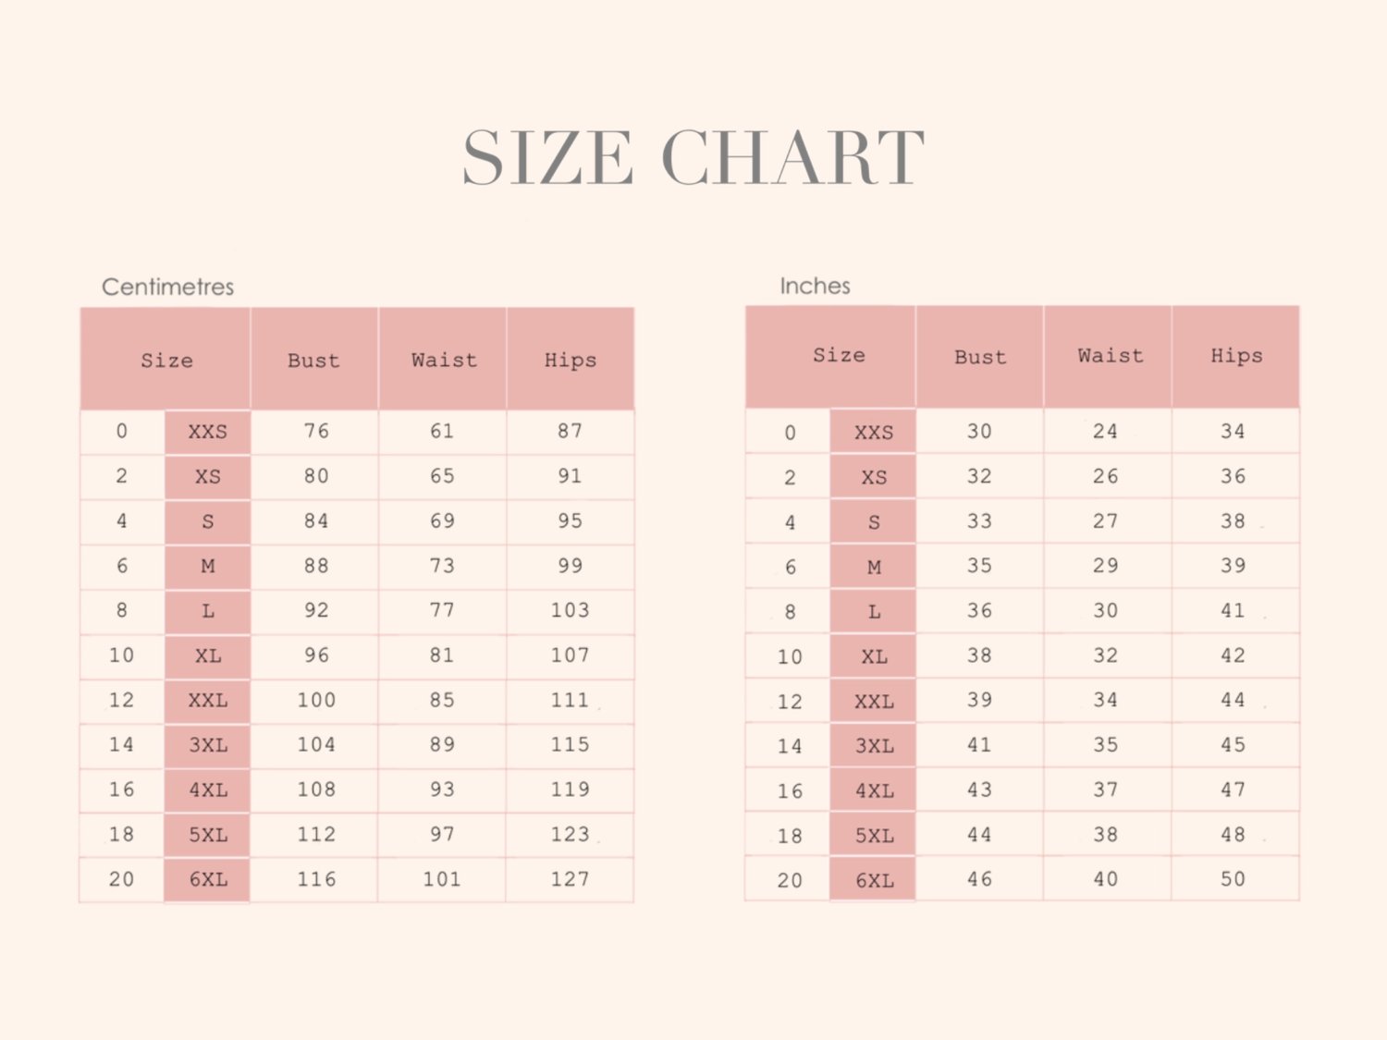Image resolution: width=1387 pixels, height=1040 pixels.
Task: Click the SIZE CHART title
Action: (x=693, y=157)
